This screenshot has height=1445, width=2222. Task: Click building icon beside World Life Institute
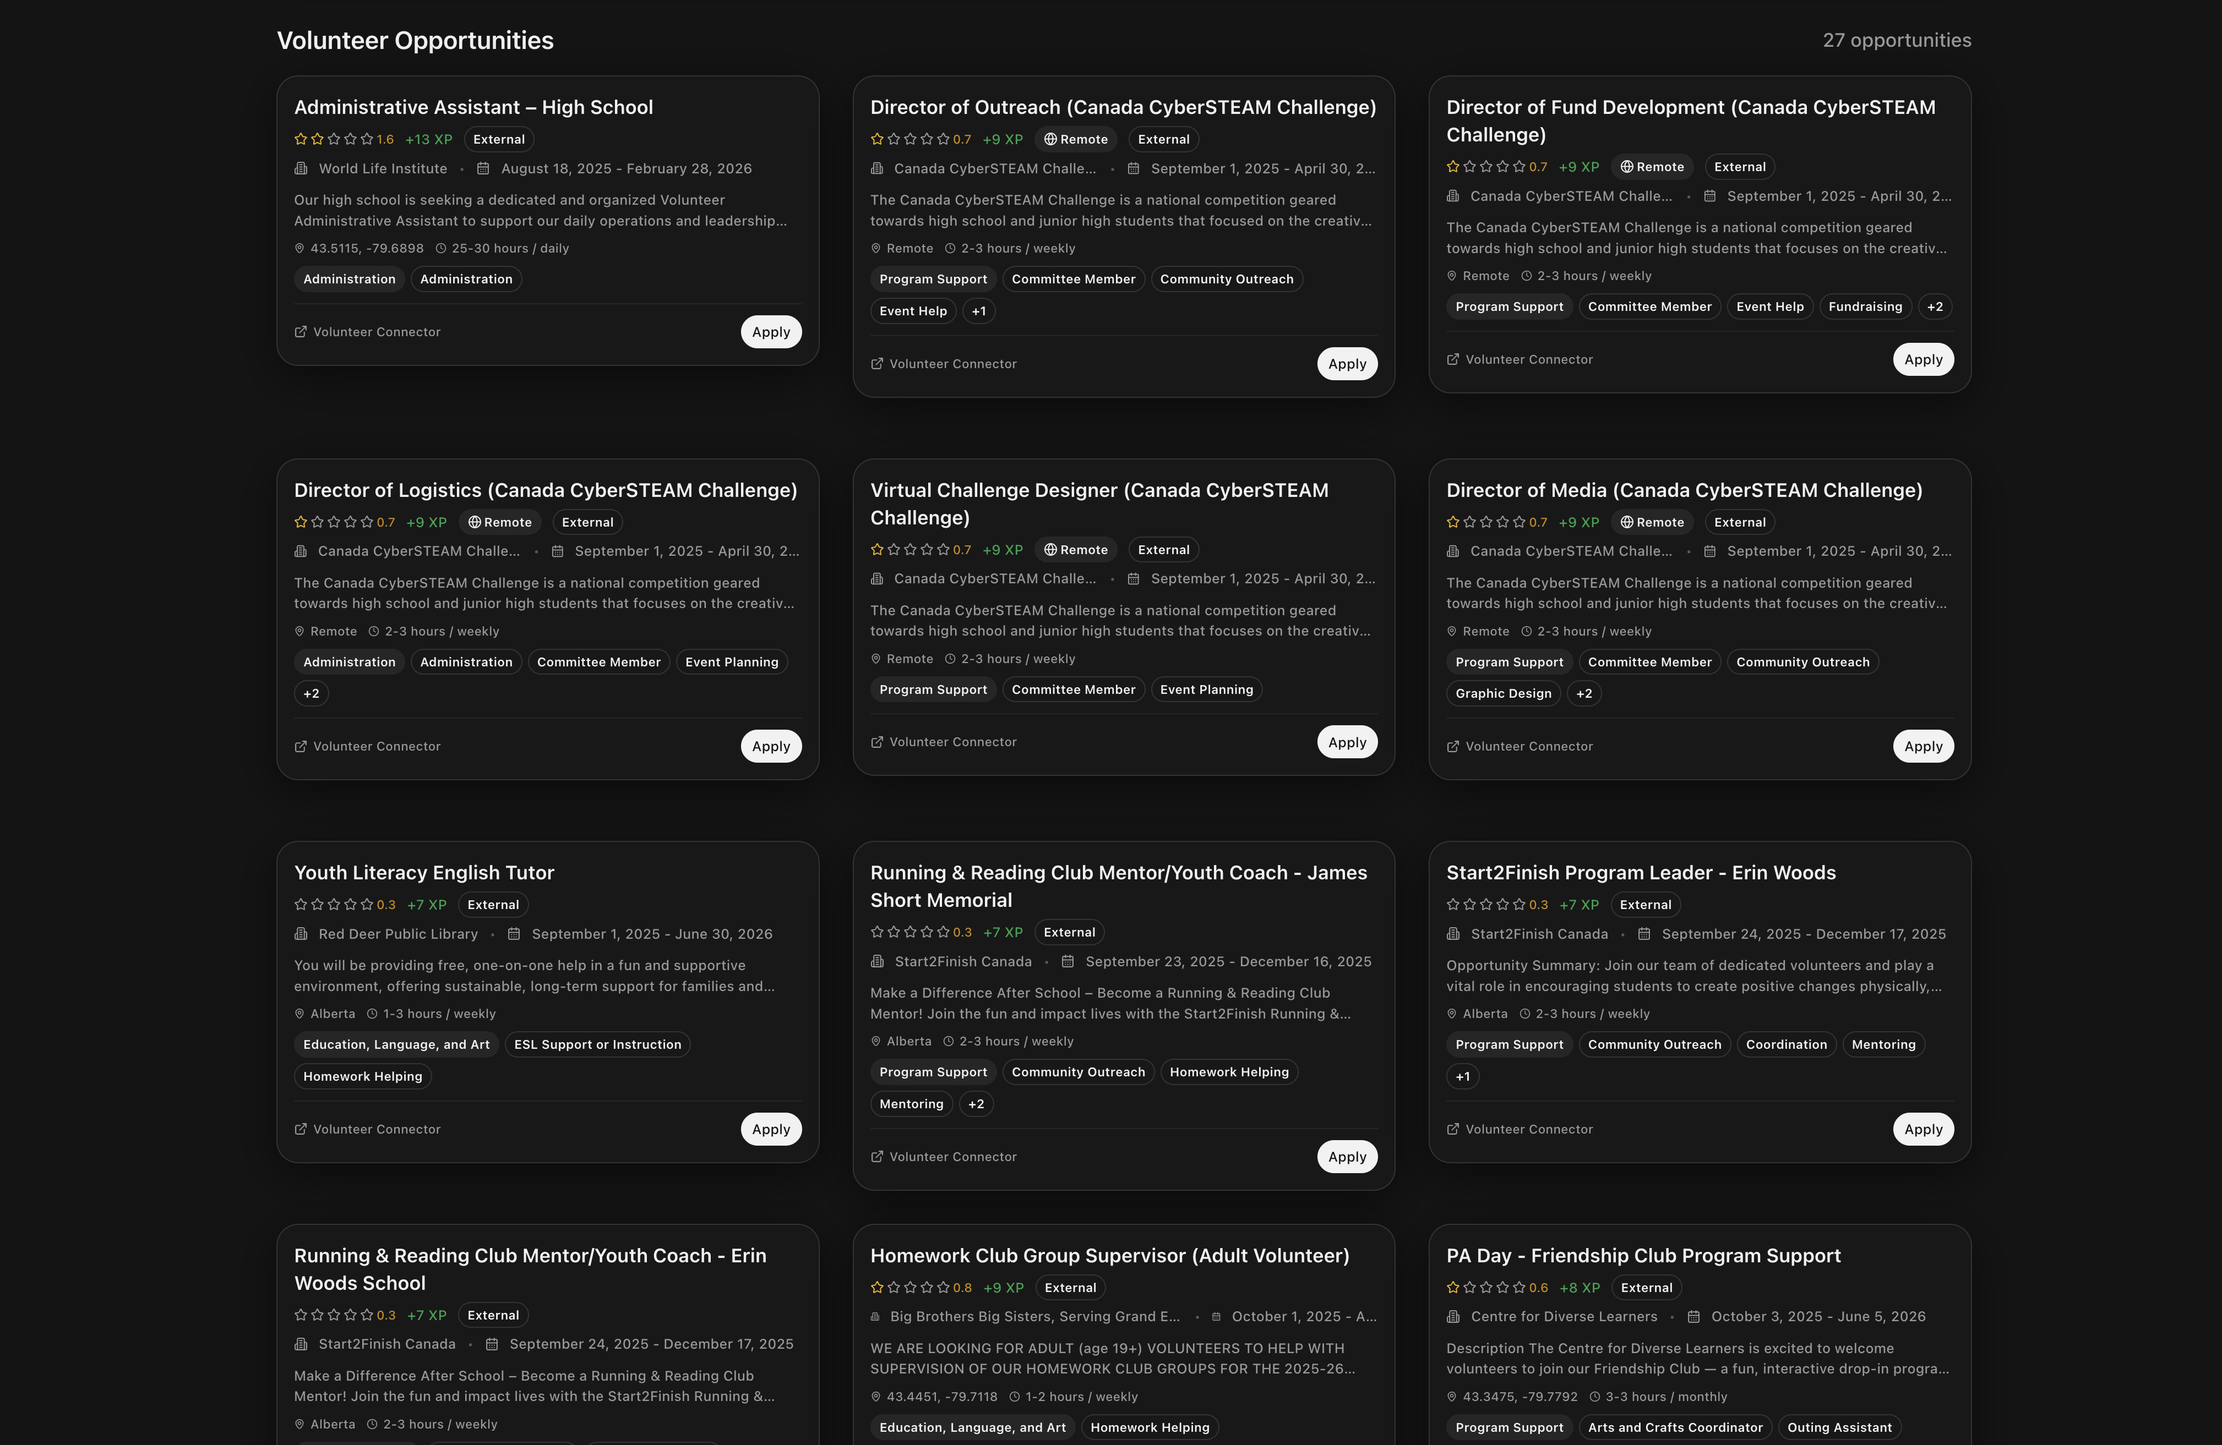(x=301, y=169)
